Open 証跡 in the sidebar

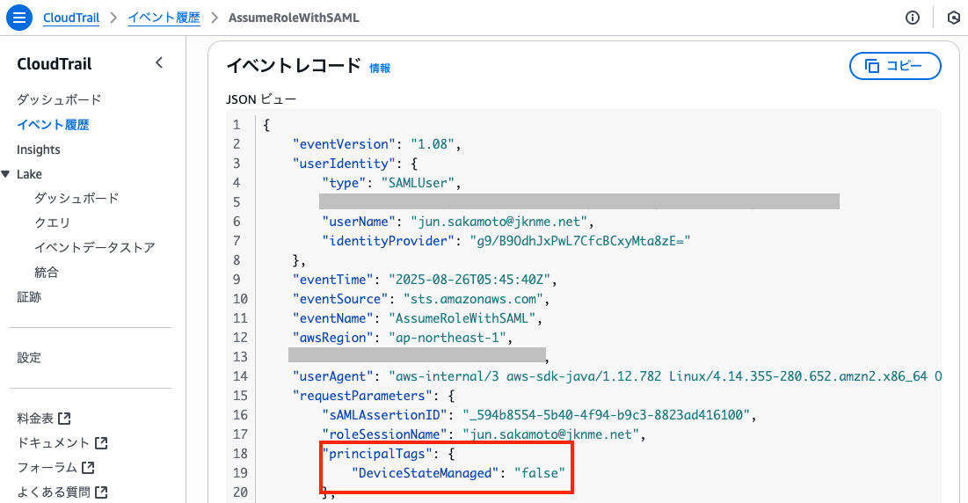tap(29, 296)
